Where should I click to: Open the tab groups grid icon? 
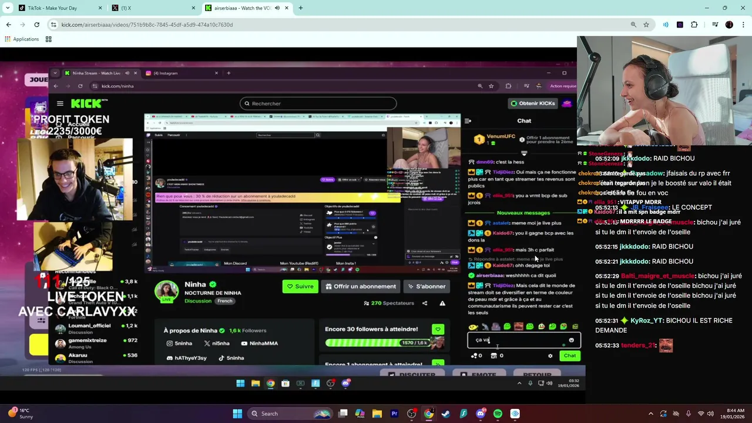click(49, 39)
